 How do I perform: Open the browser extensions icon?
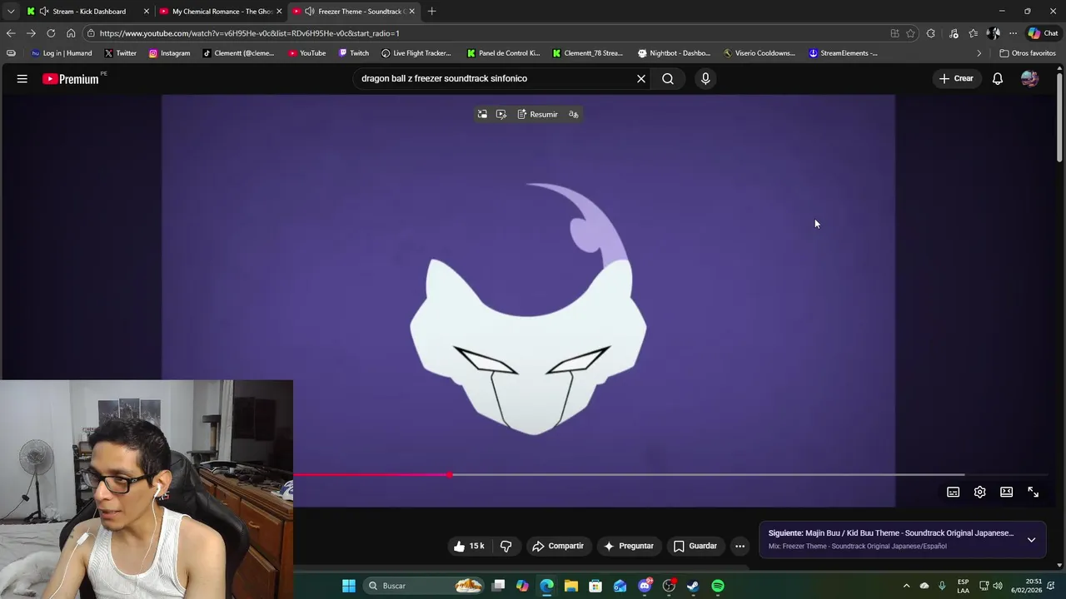[x=930, y=33]
